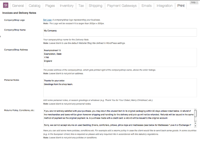Go to the Inventory tab
This screenshot has height=141, width=200.
tap(67, 6)
